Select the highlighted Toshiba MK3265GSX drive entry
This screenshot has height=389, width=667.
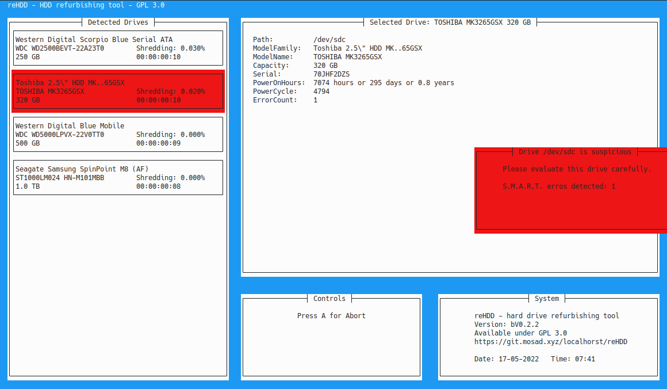(x=118, y=91)
